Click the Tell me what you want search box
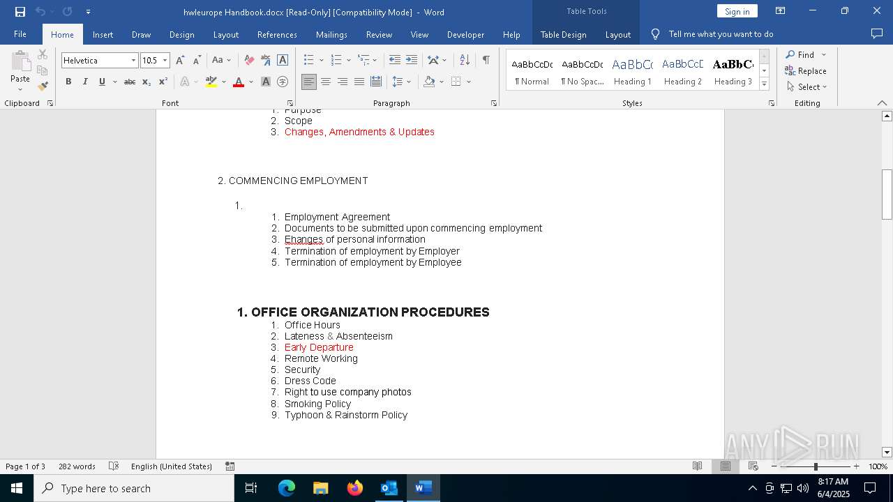Screen dimensions: 893x502 [721, 34]
